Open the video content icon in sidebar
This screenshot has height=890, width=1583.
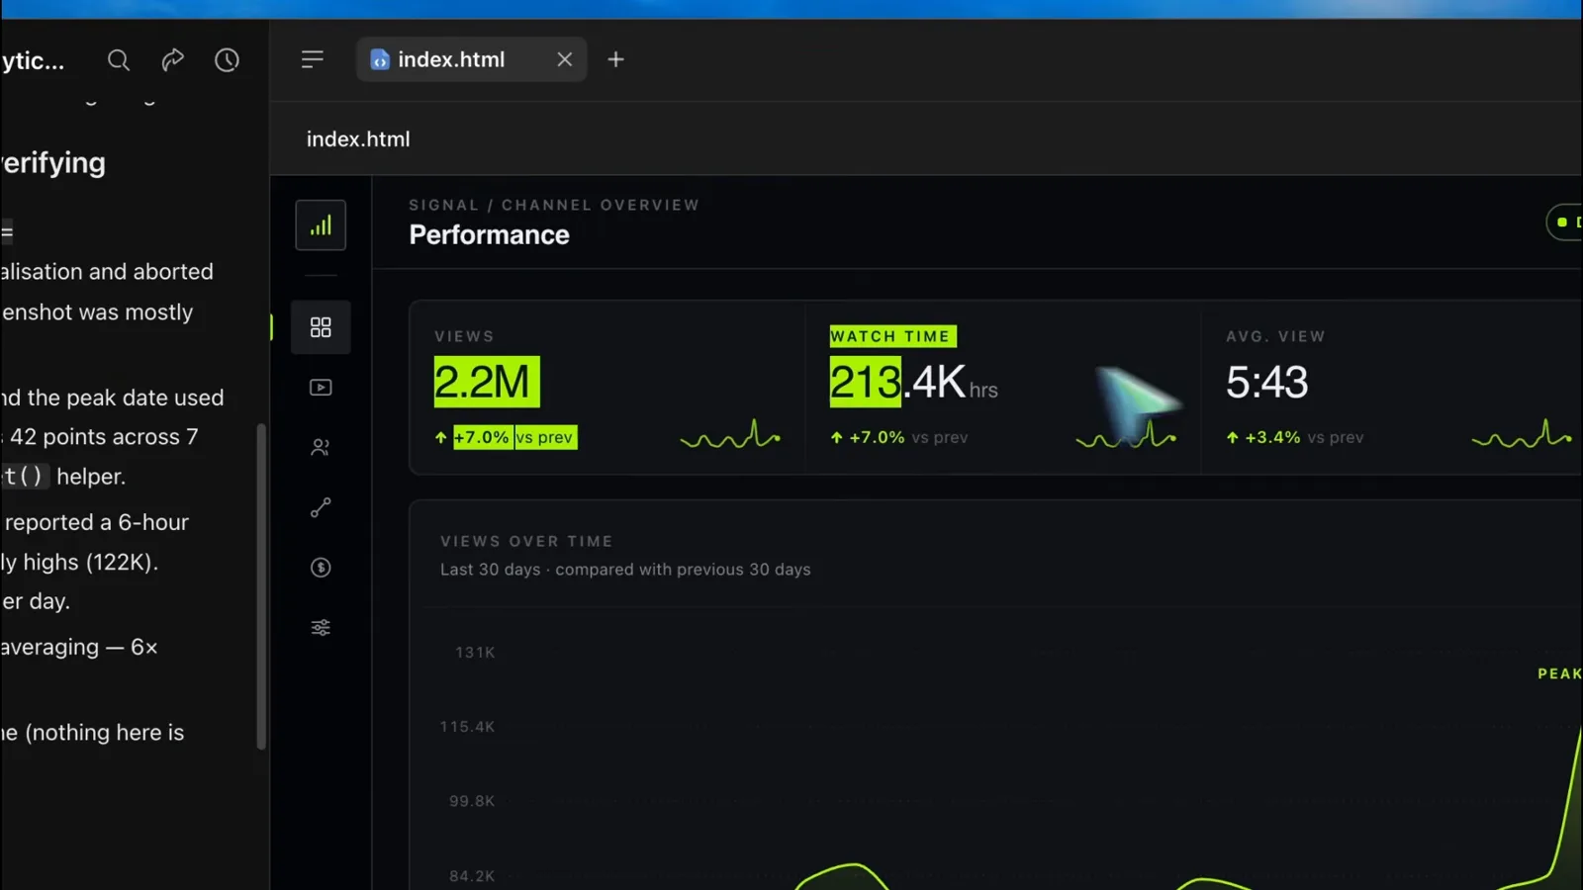coord(321,388)
